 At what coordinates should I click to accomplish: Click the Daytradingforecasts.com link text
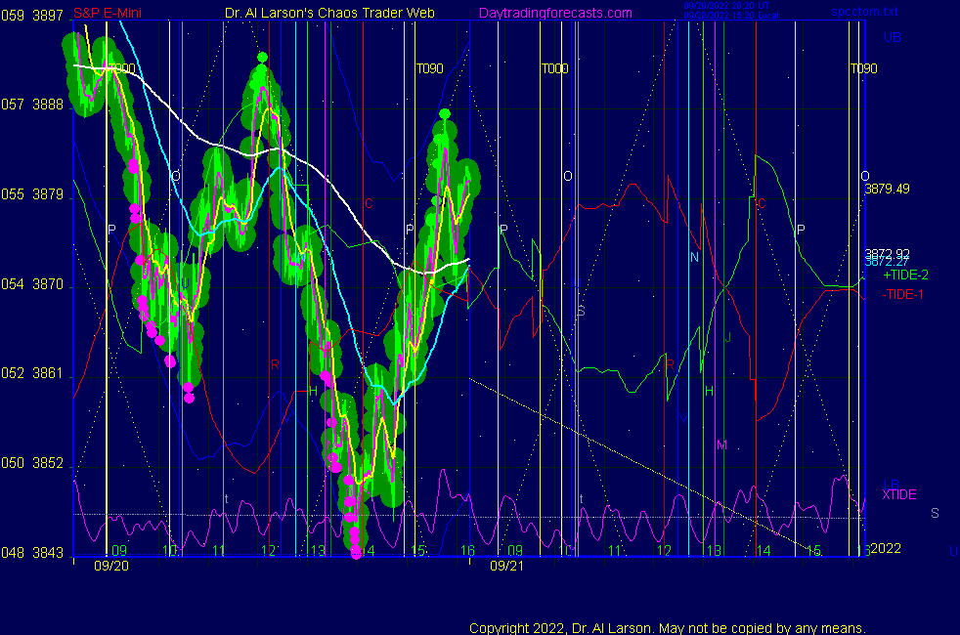(555, 13)
